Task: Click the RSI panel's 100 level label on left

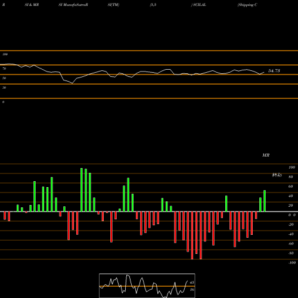Action: click(x=5, y=54)
